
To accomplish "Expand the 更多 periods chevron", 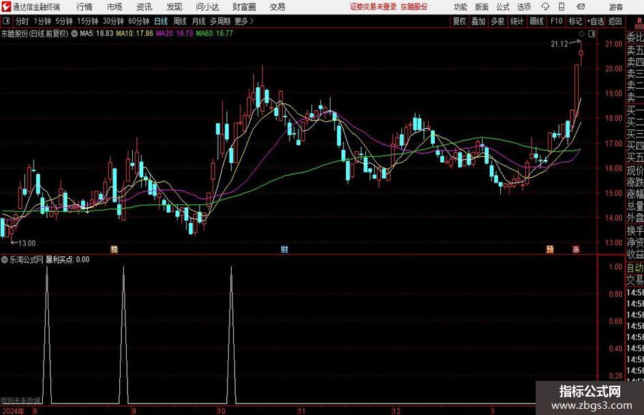I will 251,21.
